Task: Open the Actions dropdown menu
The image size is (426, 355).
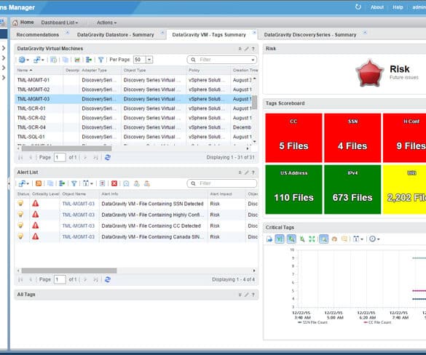Action: [x=106, y=23]
